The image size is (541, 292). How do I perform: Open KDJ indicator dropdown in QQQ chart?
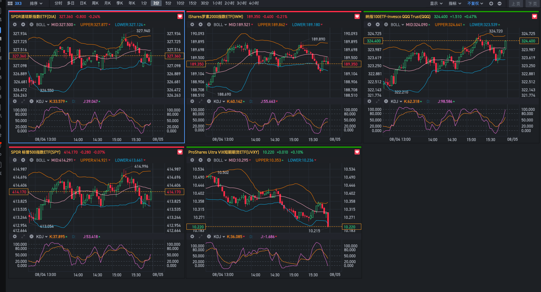coord(396,102)
